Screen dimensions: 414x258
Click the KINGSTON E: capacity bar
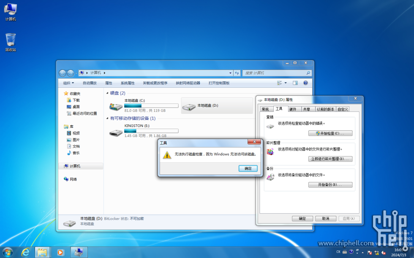(x=151, y=131)
